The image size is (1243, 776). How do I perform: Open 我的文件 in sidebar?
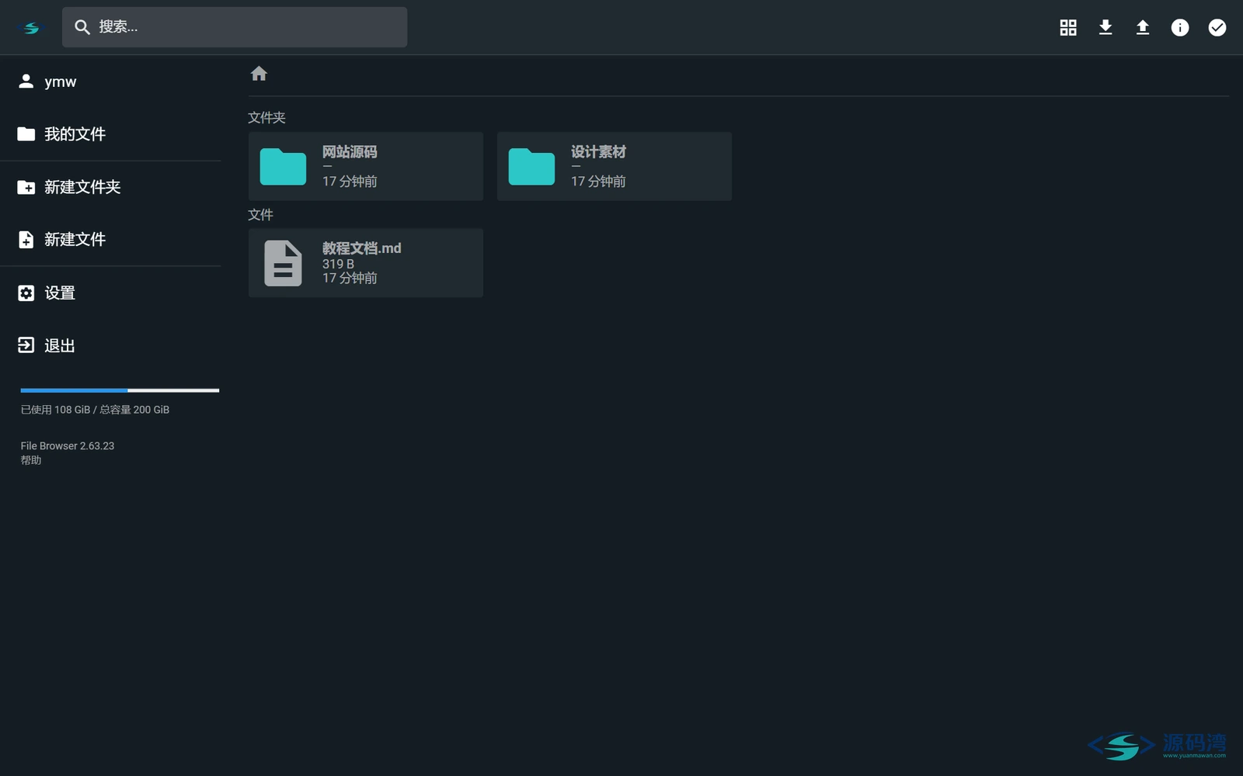point(110,134)
